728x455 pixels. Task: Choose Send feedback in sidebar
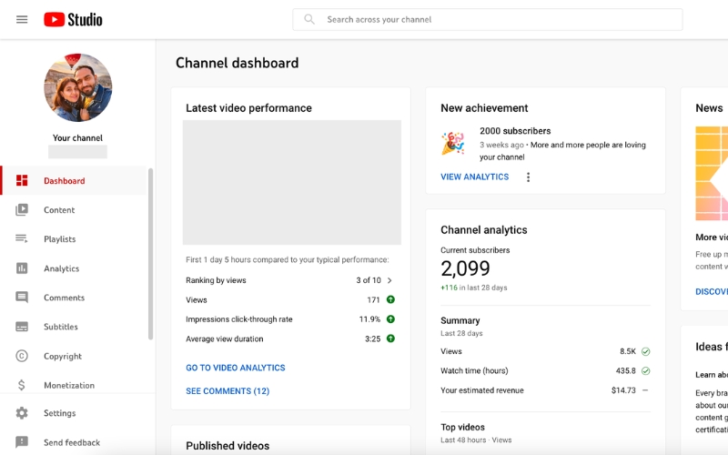coord(74,442)
